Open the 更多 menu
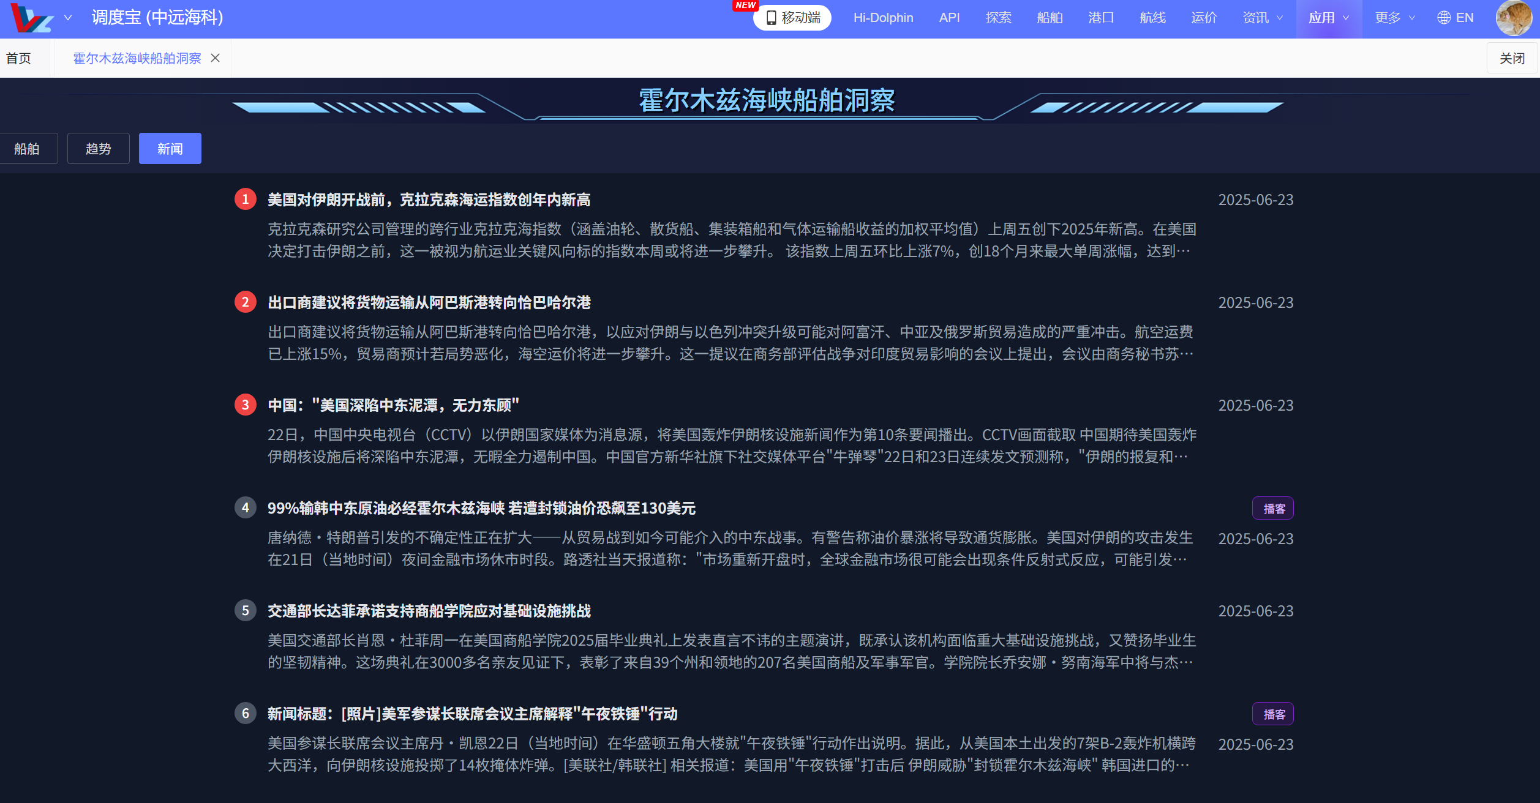This screenshot has height=803, width=1540. pyautogui.click(x=1394, y=18)
